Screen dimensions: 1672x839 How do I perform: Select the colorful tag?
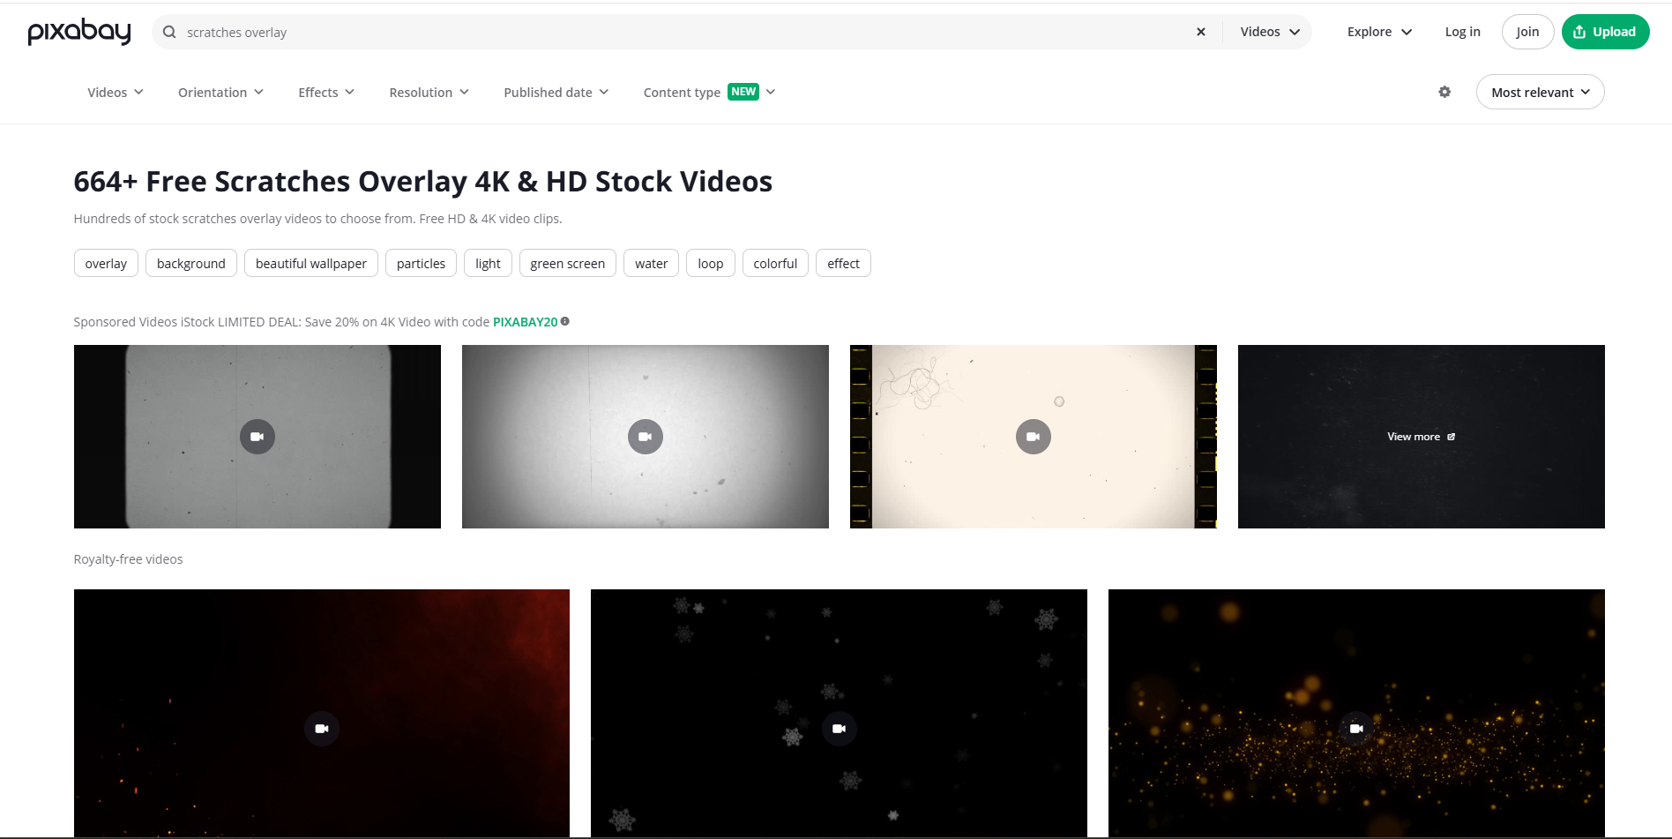(775, 263)
